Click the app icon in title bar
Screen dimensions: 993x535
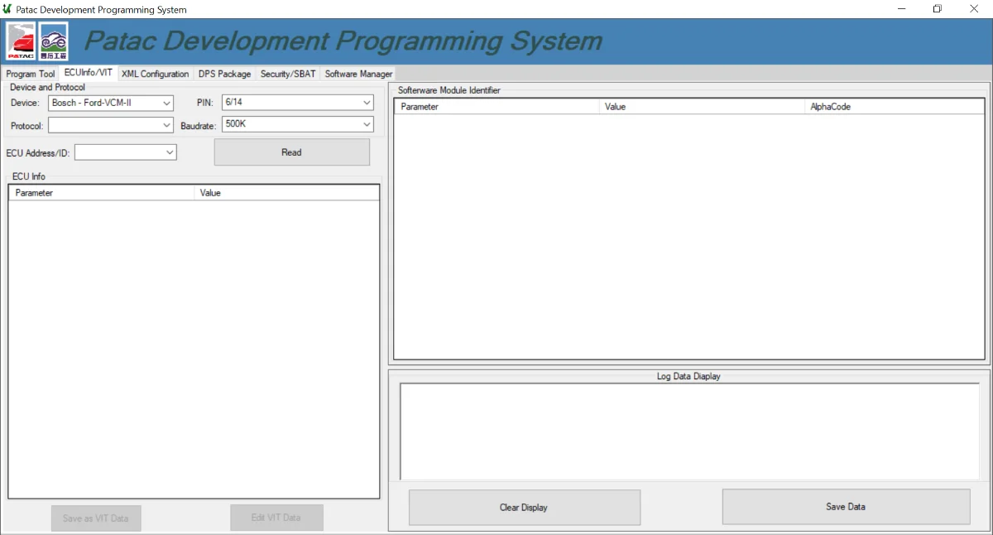(7, 9)
